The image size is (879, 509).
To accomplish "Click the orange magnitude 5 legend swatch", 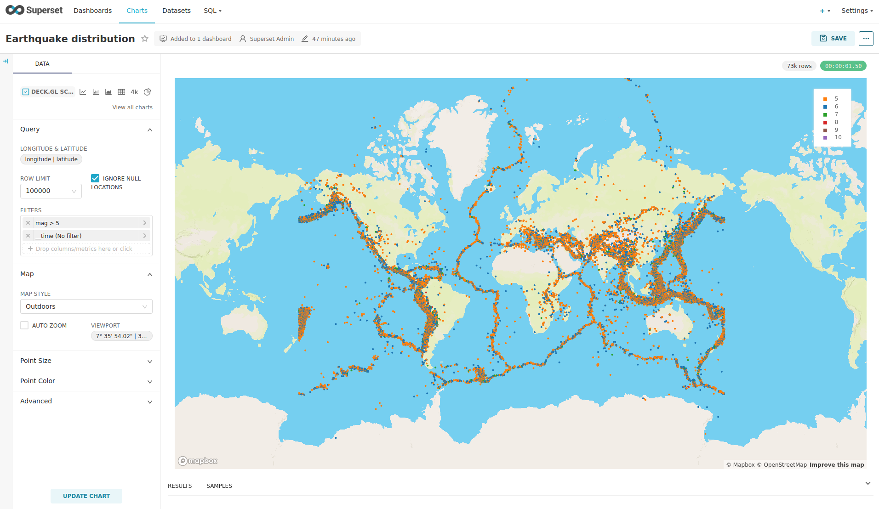I will point(825,99).
